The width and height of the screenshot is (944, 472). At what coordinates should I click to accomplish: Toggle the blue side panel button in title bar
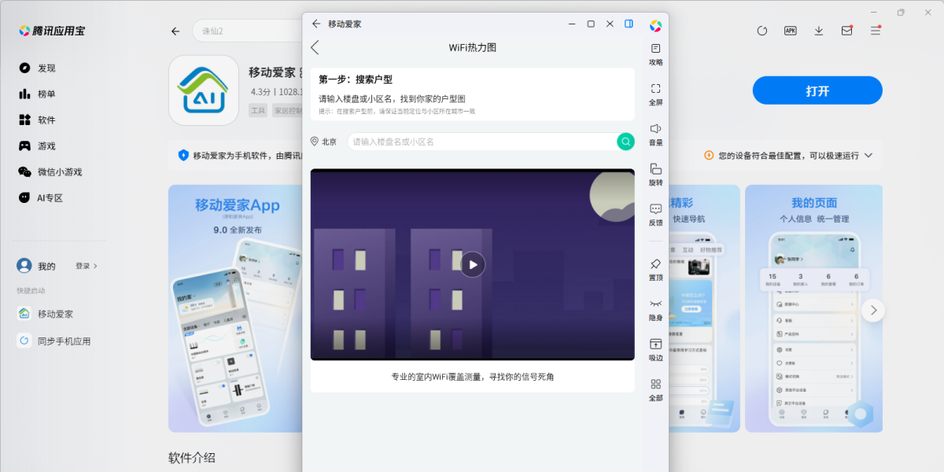click(x=629, y=24)
